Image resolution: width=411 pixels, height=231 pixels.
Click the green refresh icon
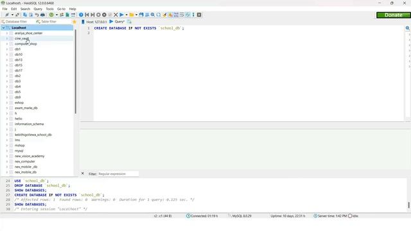(x=51, y=15)
